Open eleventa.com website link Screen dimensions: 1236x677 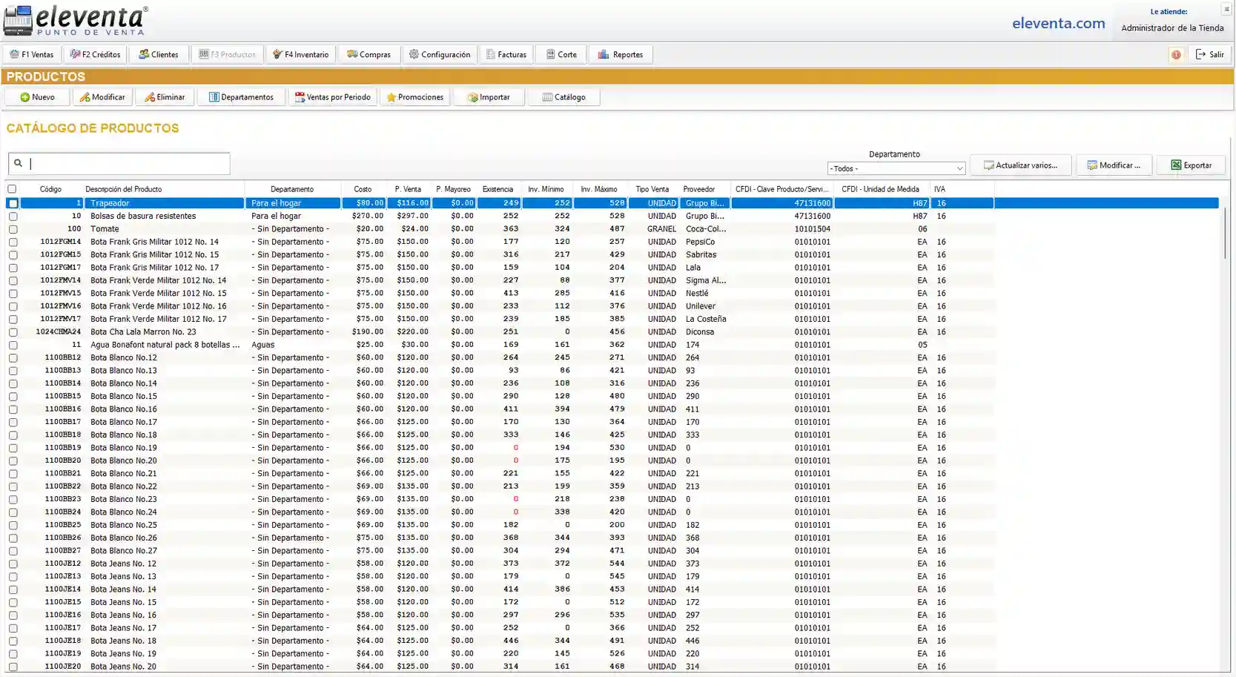[x=1058, y=24]
